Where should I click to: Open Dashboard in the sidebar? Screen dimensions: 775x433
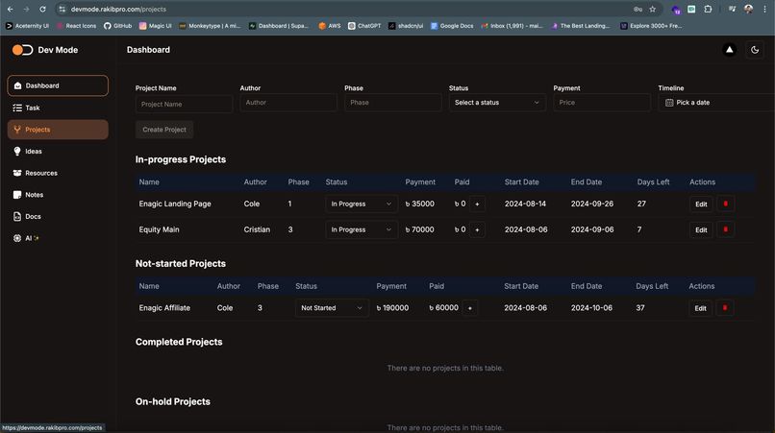coord(58,85)
